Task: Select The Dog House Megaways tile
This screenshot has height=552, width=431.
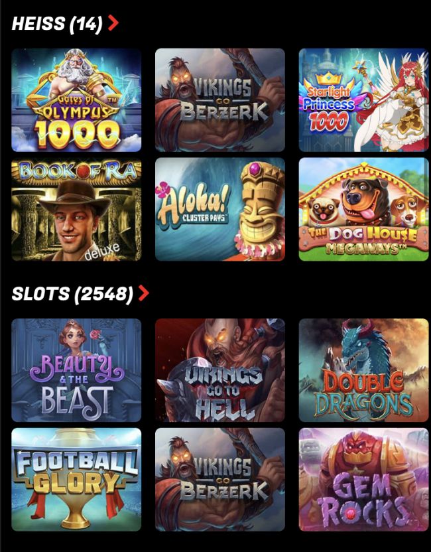Action: pos(363,209)
